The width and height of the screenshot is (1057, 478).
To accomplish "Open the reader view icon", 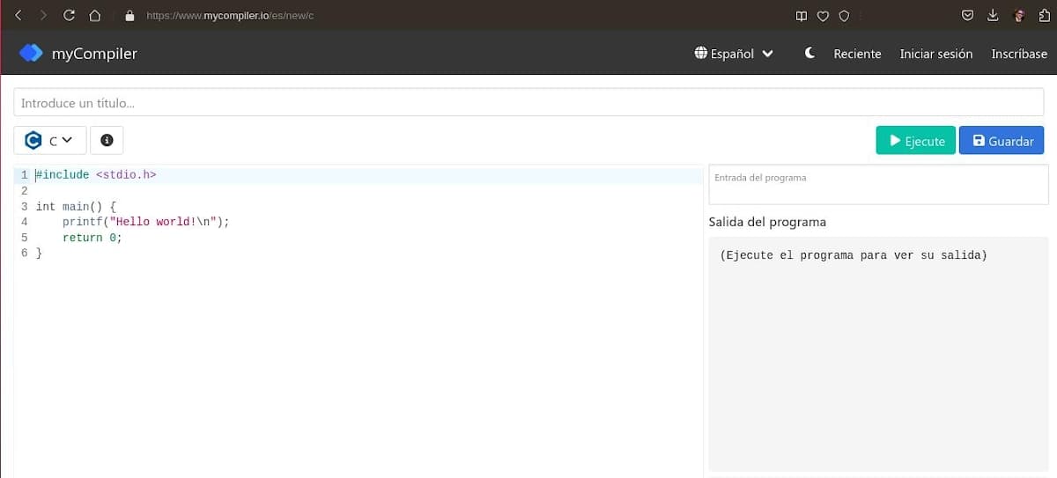I will [801, 15].
